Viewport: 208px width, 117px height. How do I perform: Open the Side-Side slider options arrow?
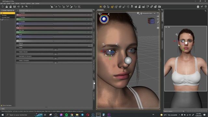click(87, 32)
